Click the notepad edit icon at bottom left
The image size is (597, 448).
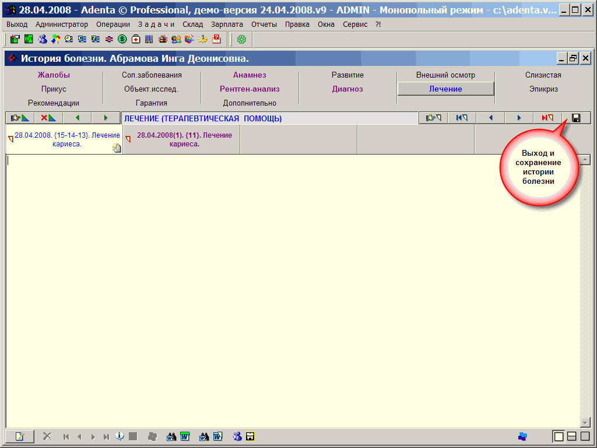20,436
